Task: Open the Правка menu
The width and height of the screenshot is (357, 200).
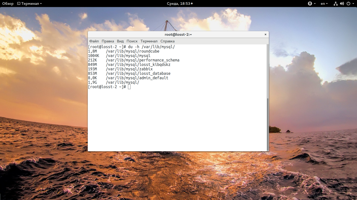Action: click(108, 41)
